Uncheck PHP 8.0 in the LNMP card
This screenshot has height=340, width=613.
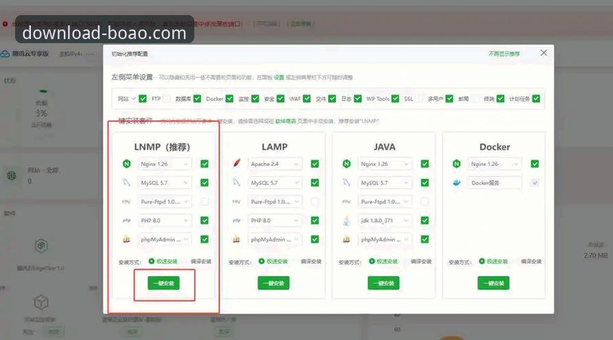(x=205, y=221)
